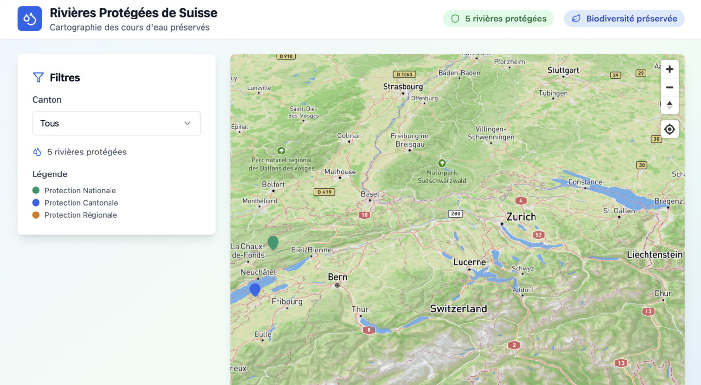Click the Fribourg label on the map

click(x=287, y=302)
